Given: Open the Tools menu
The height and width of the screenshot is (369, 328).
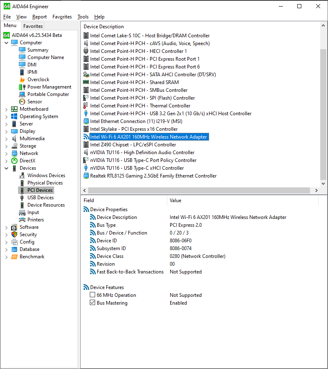Looking at the screenshot, I should click(83, 17).
